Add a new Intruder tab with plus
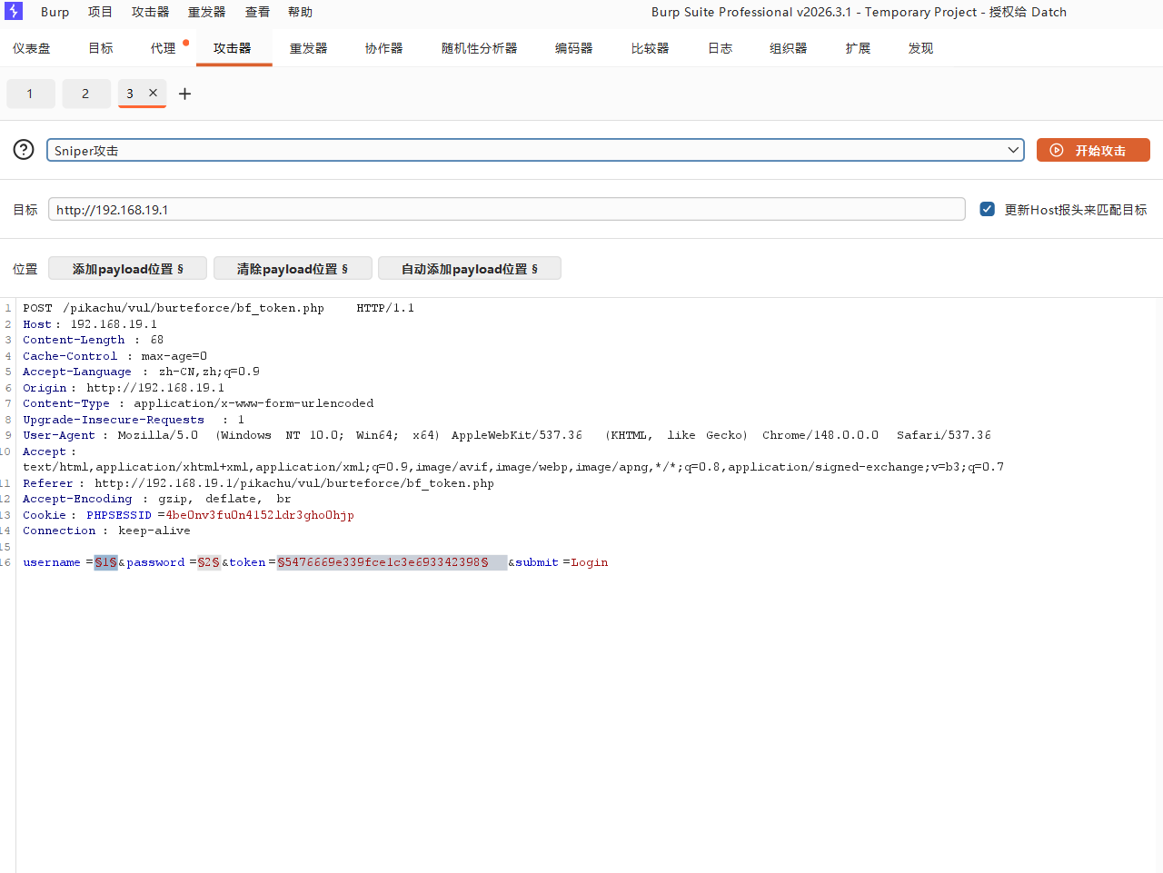 (184, 94)
